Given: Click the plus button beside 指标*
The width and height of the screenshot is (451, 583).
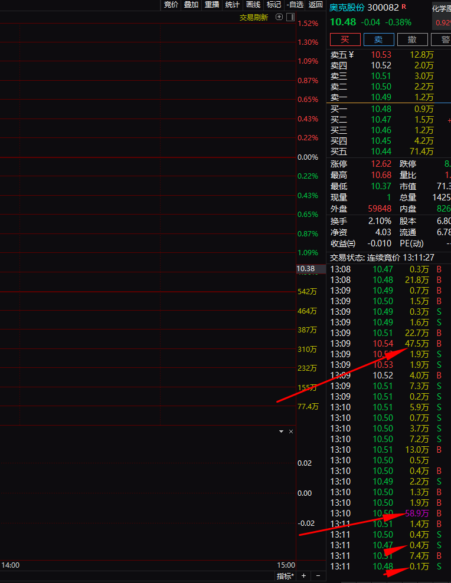Looking at the screenshot, I should pyautogui.click(x=303, y=575).
